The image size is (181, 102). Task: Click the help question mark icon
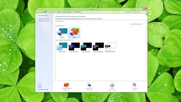(146, 14)
